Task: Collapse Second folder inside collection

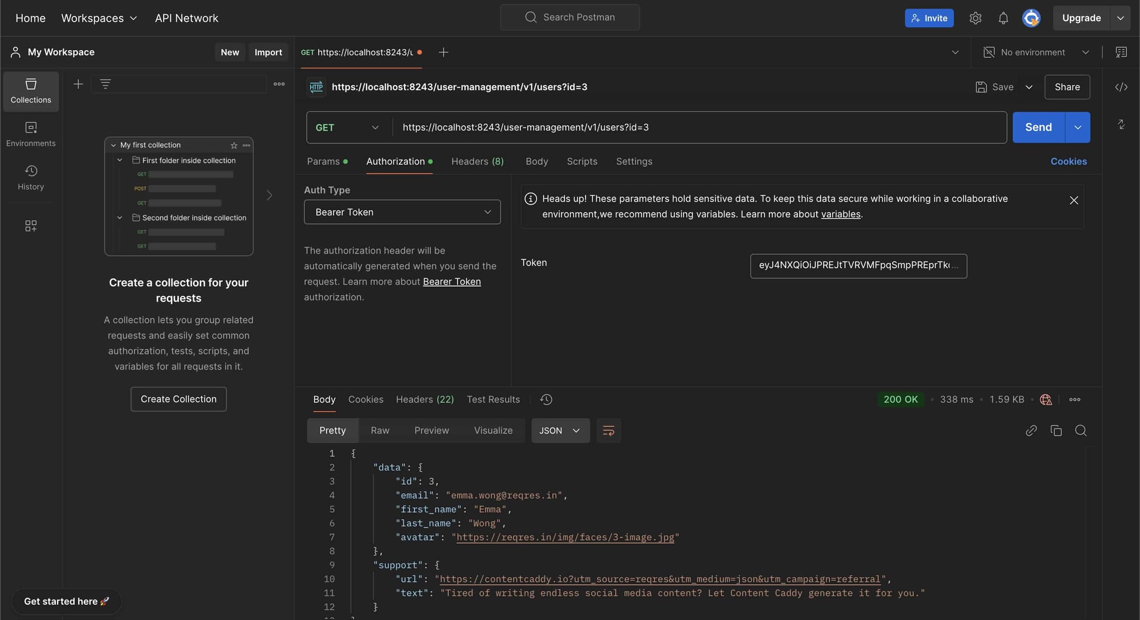Action: tap(120, 218)
